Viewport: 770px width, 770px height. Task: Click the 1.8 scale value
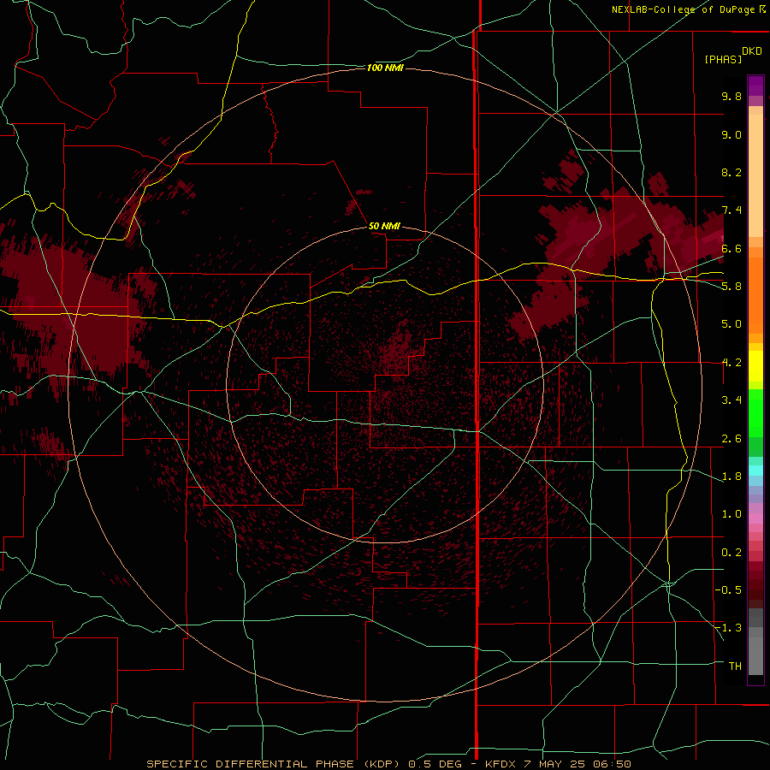coord(731,477)
